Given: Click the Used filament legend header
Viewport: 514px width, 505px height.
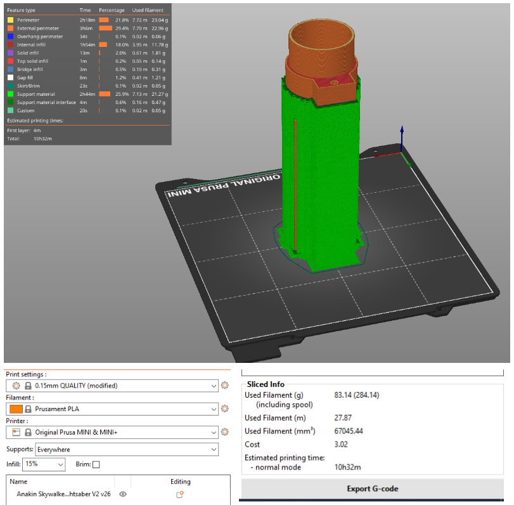Looking at the screenshot, I should pyautogui.click(x=148, y=10).
